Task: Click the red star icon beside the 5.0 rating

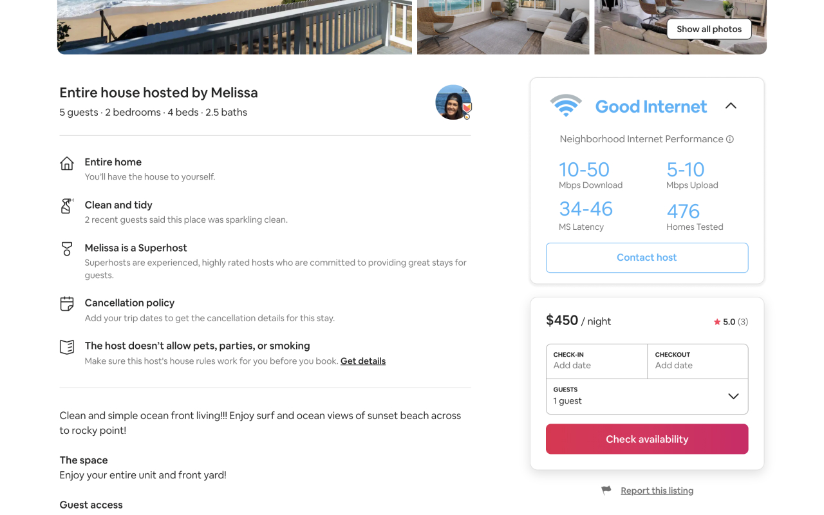Action: click(716, 321)
